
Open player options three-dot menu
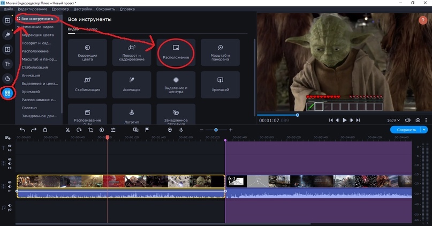[426, 120]
